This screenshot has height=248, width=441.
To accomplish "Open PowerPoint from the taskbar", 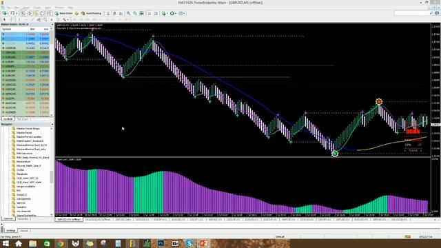I will point(204,243).
